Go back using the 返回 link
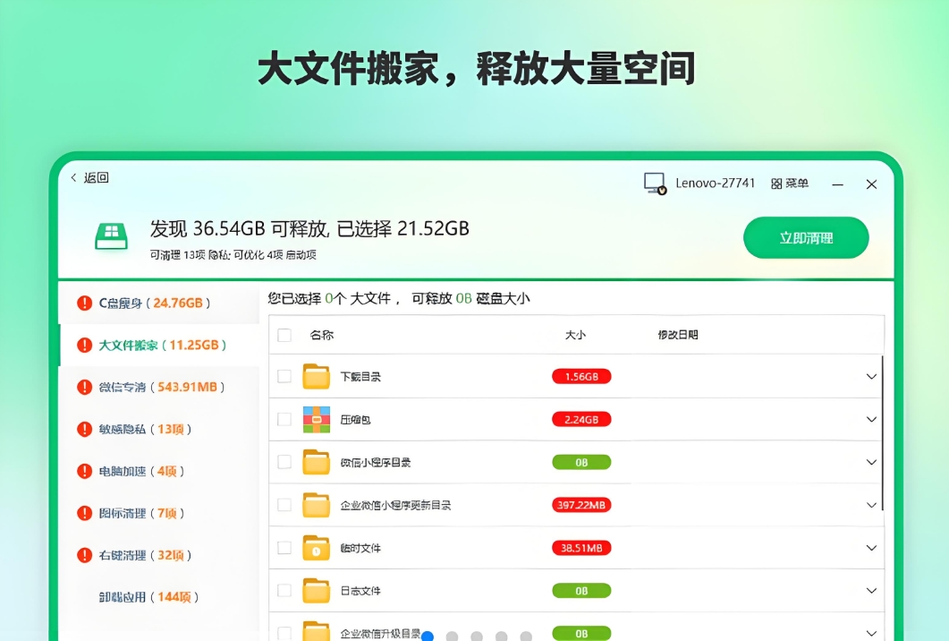Screen dimensions: 949x641 pos(89,178)
